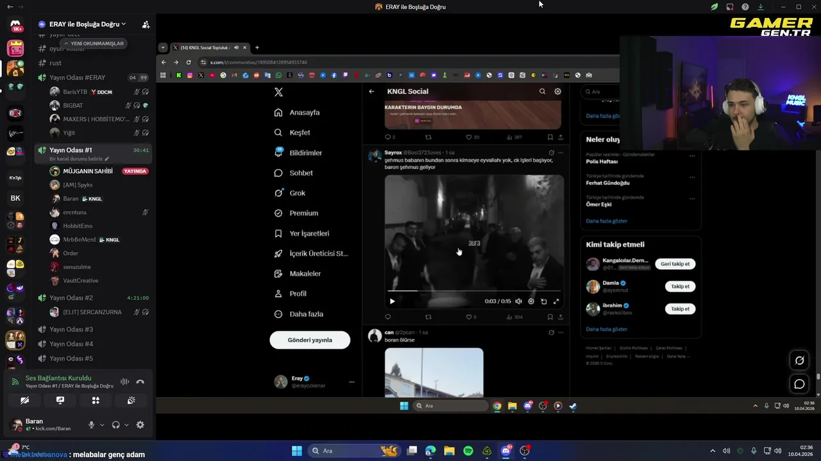The height and width of the screenshot is (461, 821).
Task: Seek the video progress bar
Action: pyautogui.click(x=474, y=291)
